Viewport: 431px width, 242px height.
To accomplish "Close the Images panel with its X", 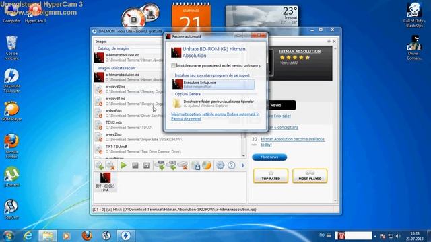I will click(334, 42).
